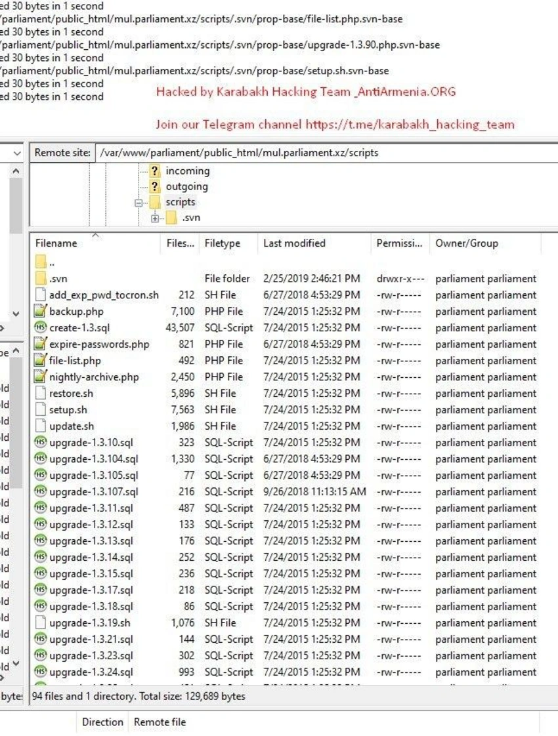Image resolution: width=558 pixels, height=736 pixels.
Task: Click the File folder type of .svn
Action: click(x=227, y=278)
